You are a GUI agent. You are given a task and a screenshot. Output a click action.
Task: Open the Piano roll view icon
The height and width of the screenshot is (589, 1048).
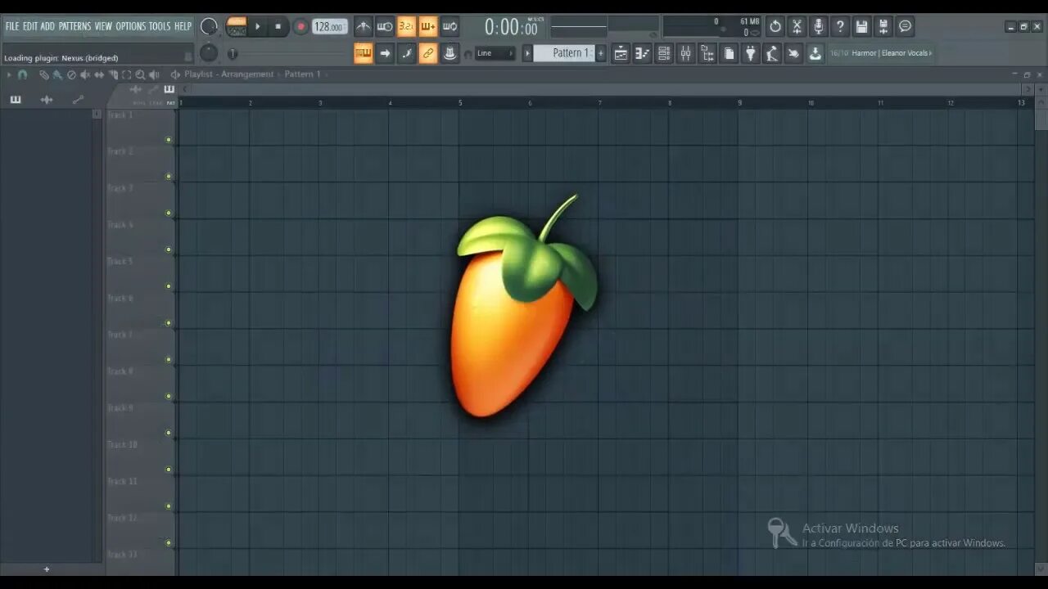[643, 53]
